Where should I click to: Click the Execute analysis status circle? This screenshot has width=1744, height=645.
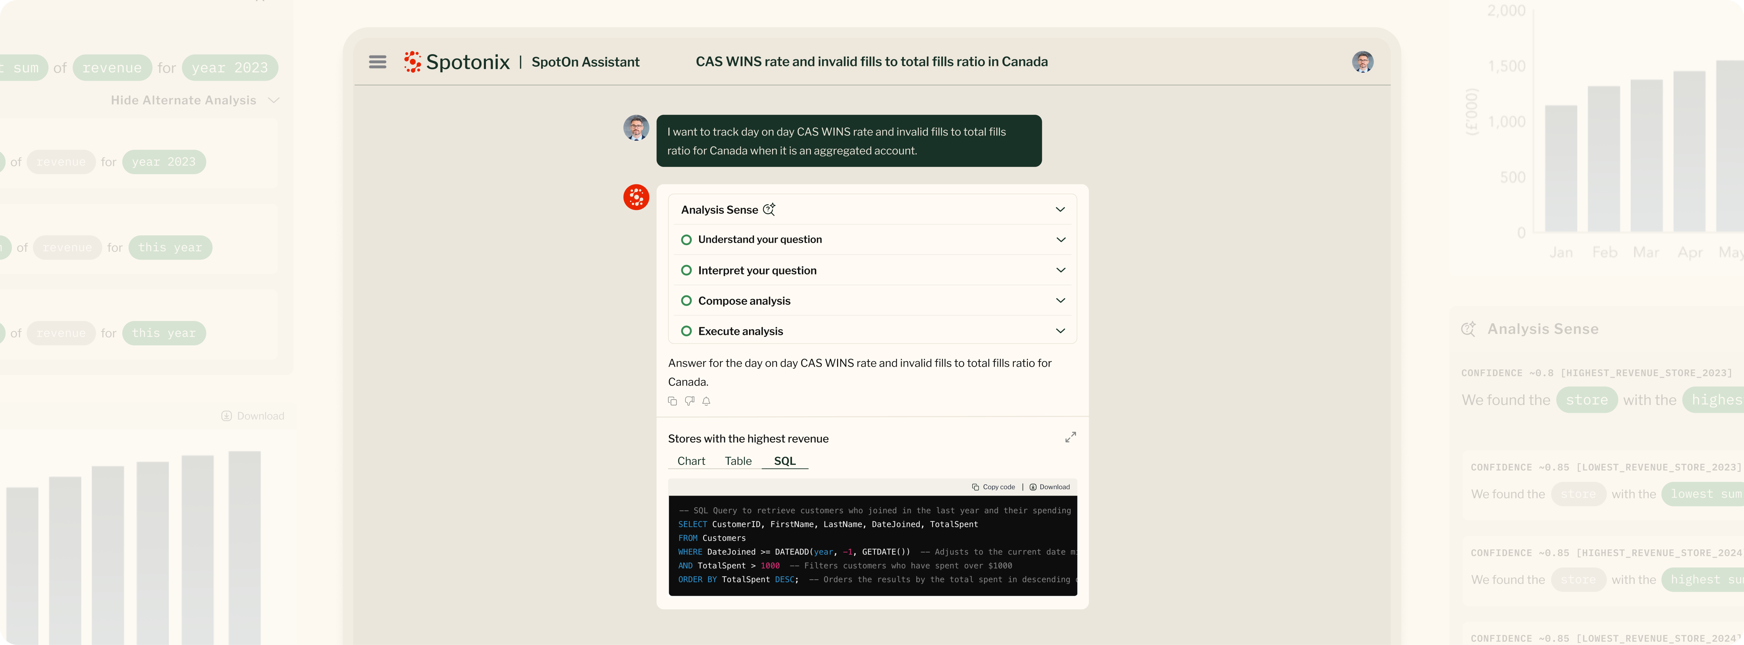point(686,331)
